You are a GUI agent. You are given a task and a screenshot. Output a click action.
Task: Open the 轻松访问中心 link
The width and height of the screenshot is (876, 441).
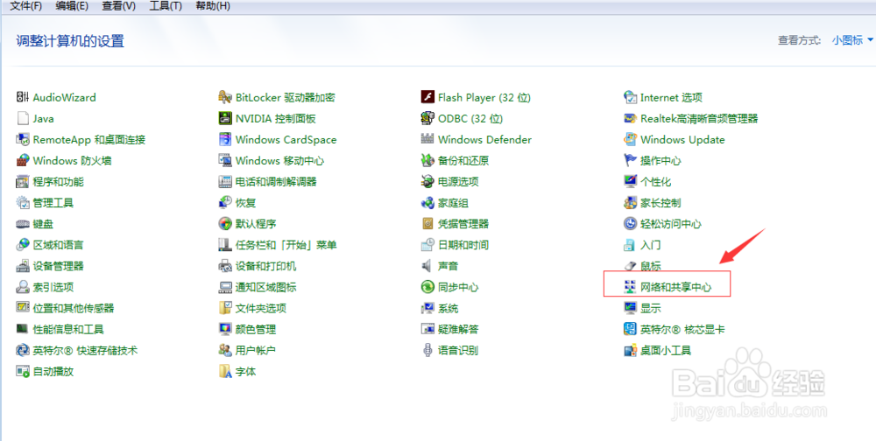(x=670, y=224)
